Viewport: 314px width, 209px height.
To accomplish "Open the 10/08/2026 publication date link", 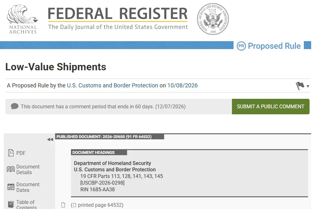I will [x=183, y=85].
